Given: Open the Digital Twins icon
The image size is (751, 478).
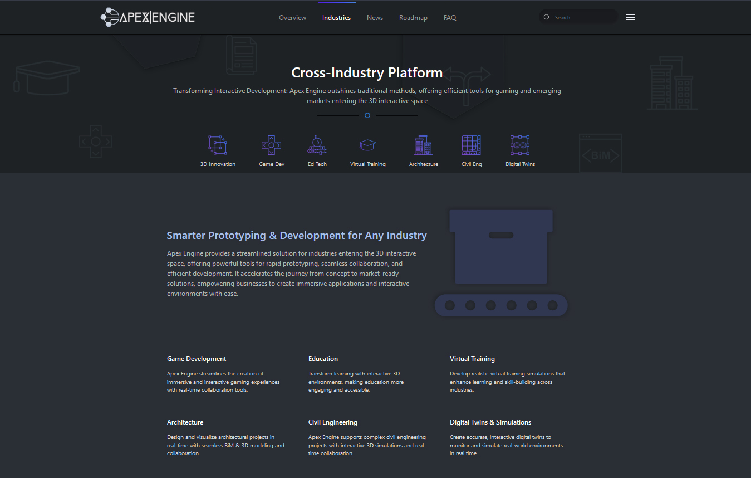Looking at the screenshot, I should coord(520,145).
